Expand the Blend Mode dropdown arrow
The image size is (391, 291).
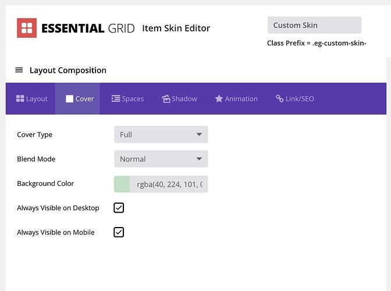(x=199, y=159)
